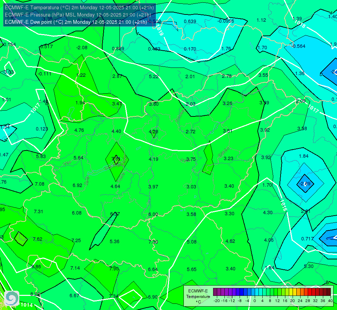Click the -2.89 dew point value
The image size is (337, 310).
305,184
